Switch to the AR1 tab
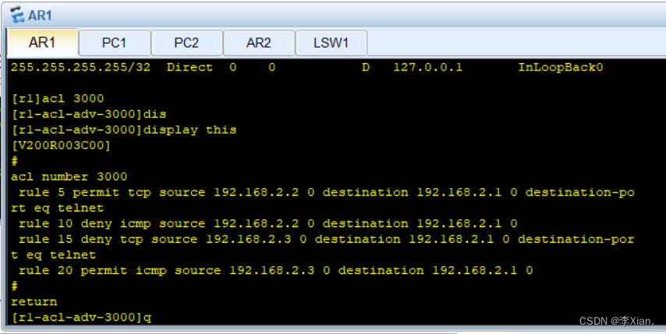Screen dimensions: 666x334 click(x=42, y=42)
